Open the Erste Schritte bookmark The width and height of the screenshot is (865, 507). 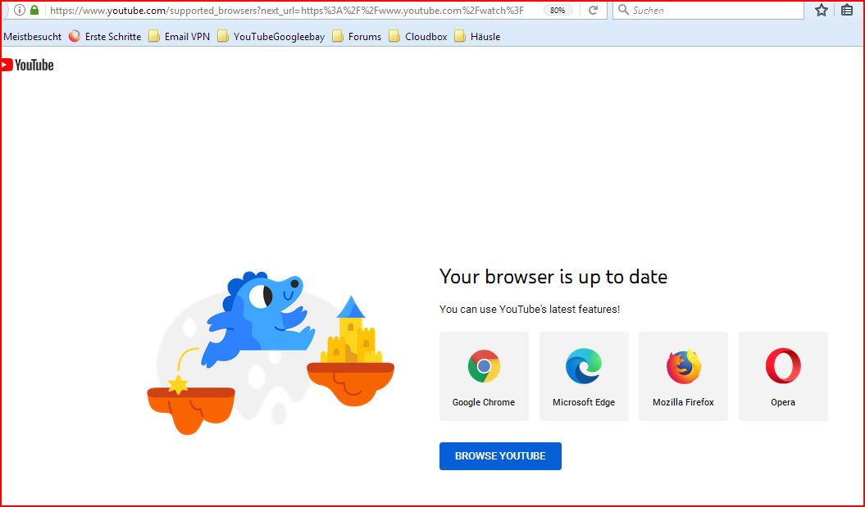105,36
